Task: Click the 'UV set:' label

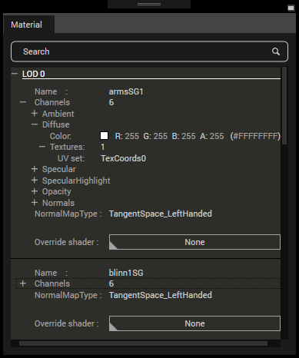Action: pos(71,158)
